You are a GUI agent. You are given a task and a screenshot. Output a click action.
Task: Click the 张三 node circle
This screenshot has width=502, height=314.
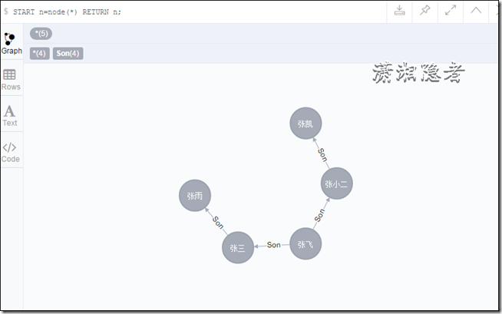pyautogui.click(x=238, y=247)
